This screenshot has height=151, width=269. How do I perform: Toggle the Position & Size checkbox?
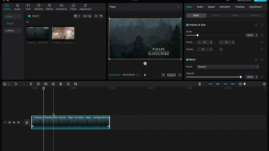point(187,25)
